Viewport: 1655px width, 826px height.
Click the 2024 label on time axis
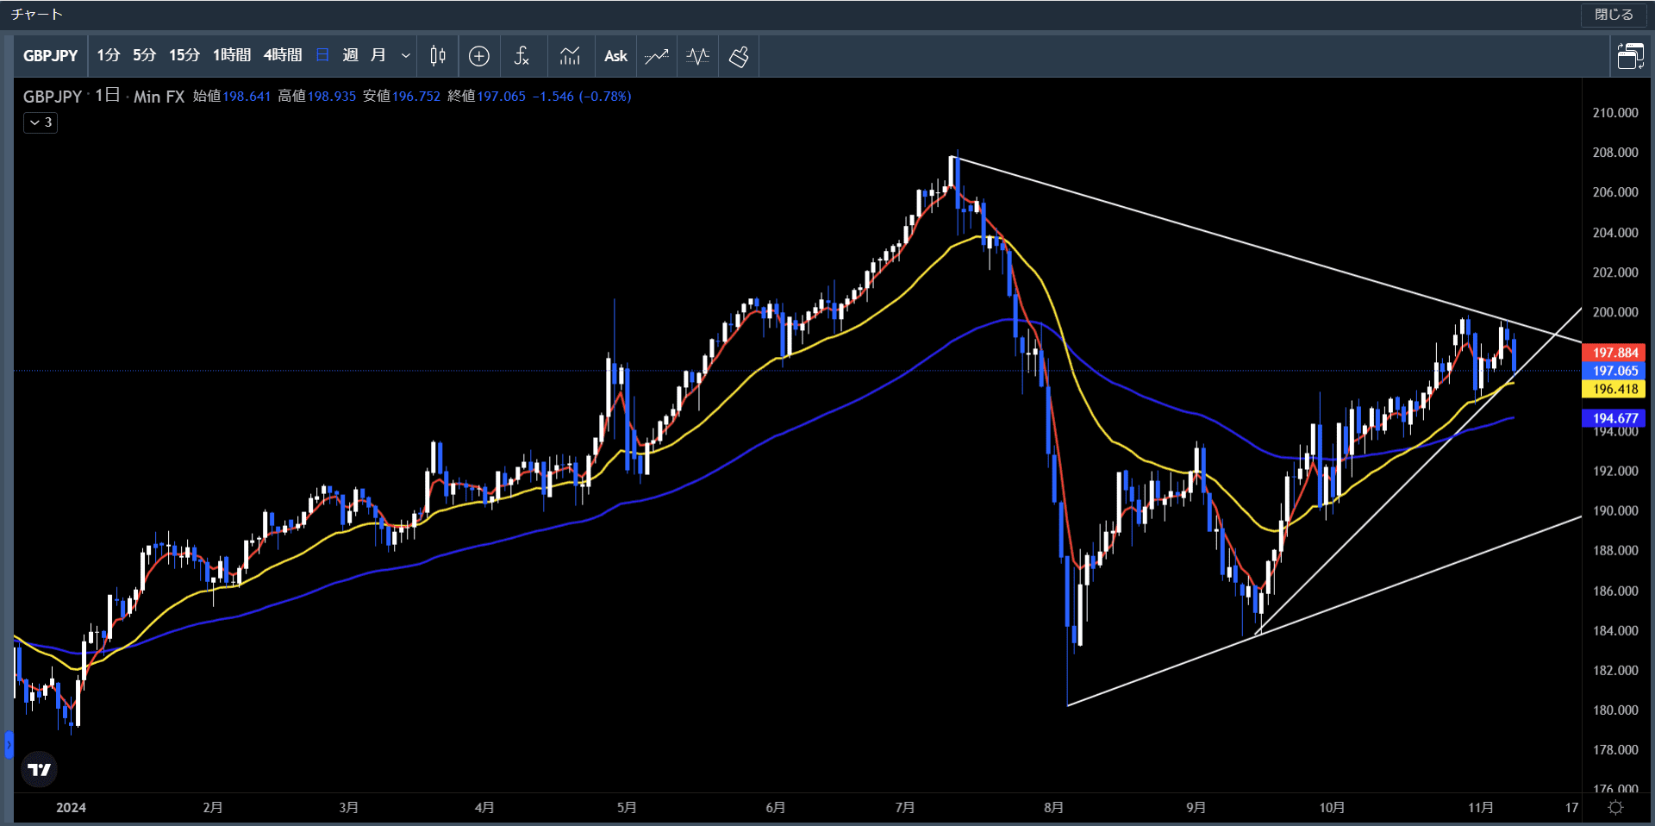pos(71,808)
